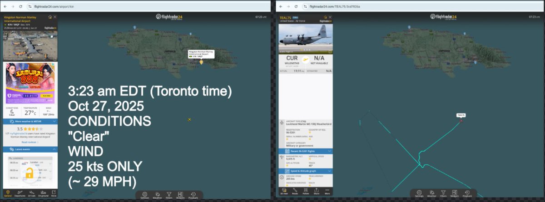Click the Kingston Norman Manley map label
Viewport: 545px width, 202px height.
pos(200,54)
